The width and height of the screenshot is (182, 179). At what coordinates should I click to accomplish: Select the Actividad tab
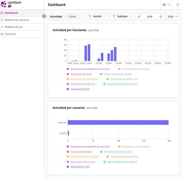[x=56, y=17]
